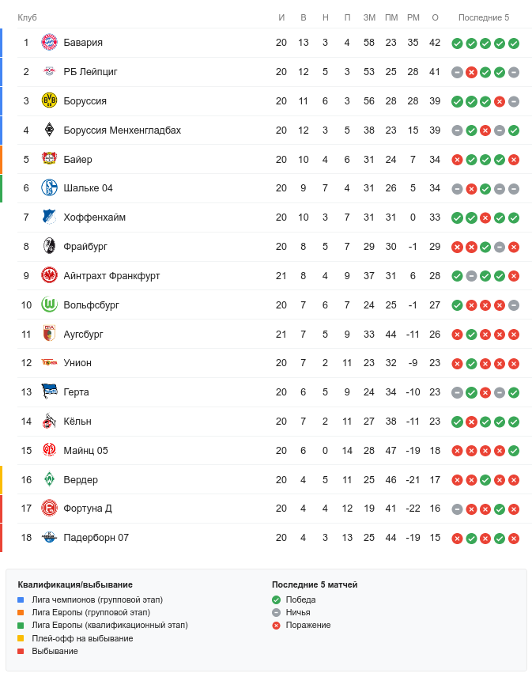The image size is (532, 677).
Task: Select the Schalke 04 crest icon
Action: point(50,188)
